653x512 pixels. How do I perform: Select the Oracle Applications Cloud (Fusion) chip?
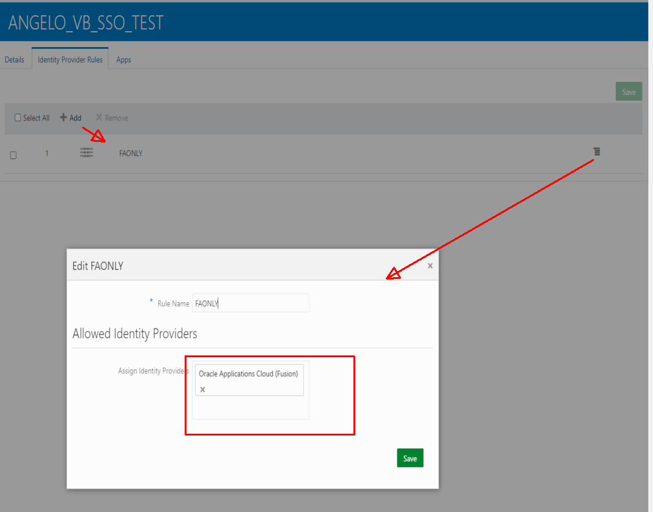point(248,374)
